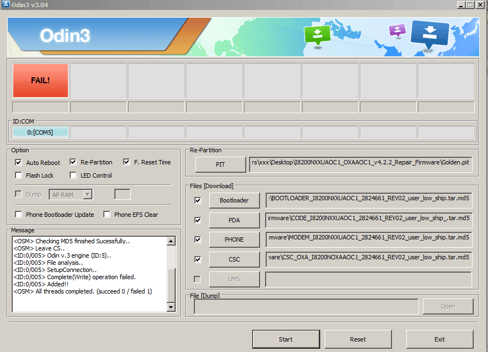Click the CSC_OXA tar.md5 path field

[369, 259]
